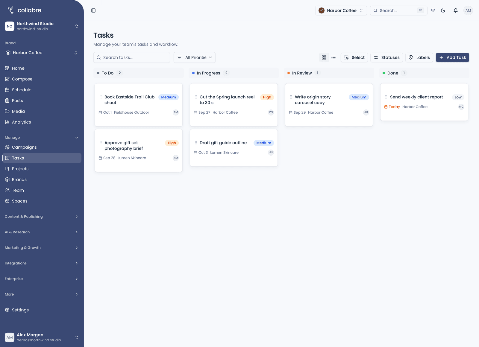Click JB avatar on Write origin story card

366,112
